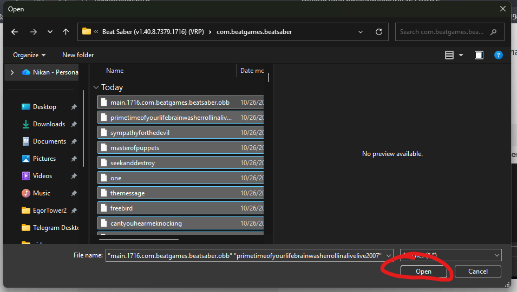
Task: Open Downloads in the sidebar
Action: coord(49,124)
